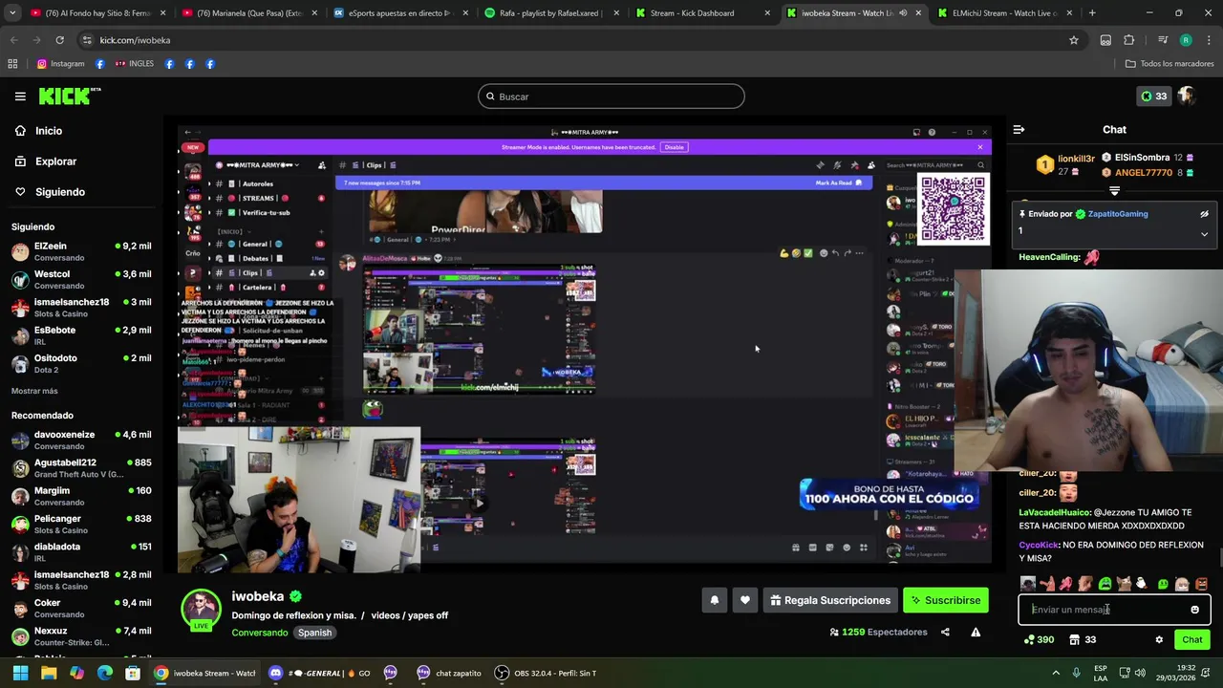Follow iwobeka with the heart button
This screenshot has height=688, width=1223.
click(x=745, y=600)
